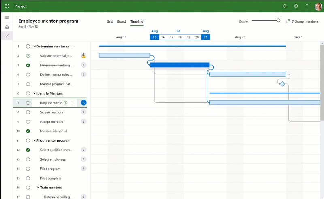Uncheck completed Mentors identified task
This screenshot has height=199, width=324.
[28, 131]
